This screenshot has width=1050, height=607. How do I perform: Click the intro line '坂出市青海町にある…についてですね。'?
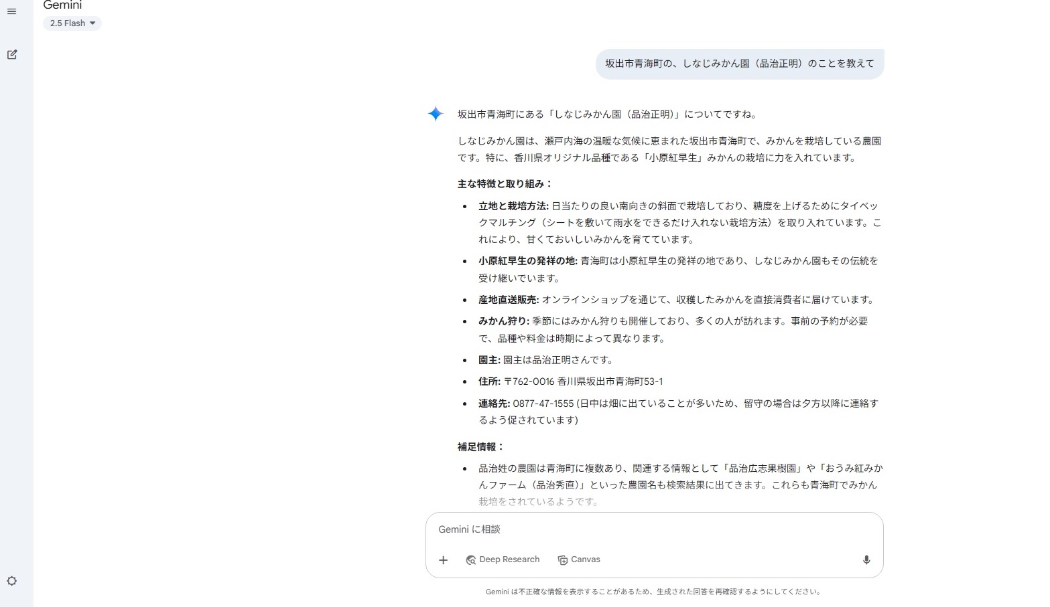click(x=608, y=114)
